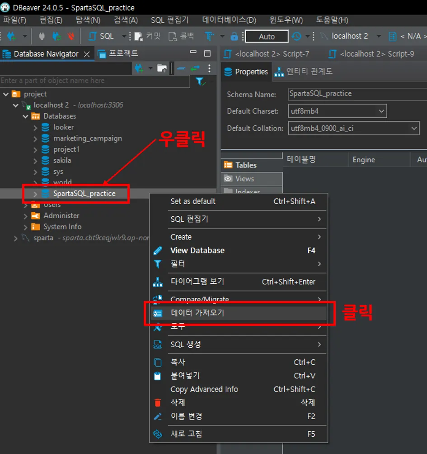Viewport: 427px width, 454px height.
Task: Choose View Database in context menu
Action: click(x=239, y=250)
